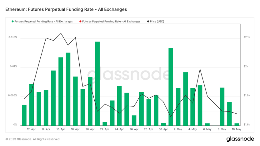The height and width of the screenshot is (146, 260).
Task: Toggle the red Funding Rate legend entry
Action: click(110, 22)
